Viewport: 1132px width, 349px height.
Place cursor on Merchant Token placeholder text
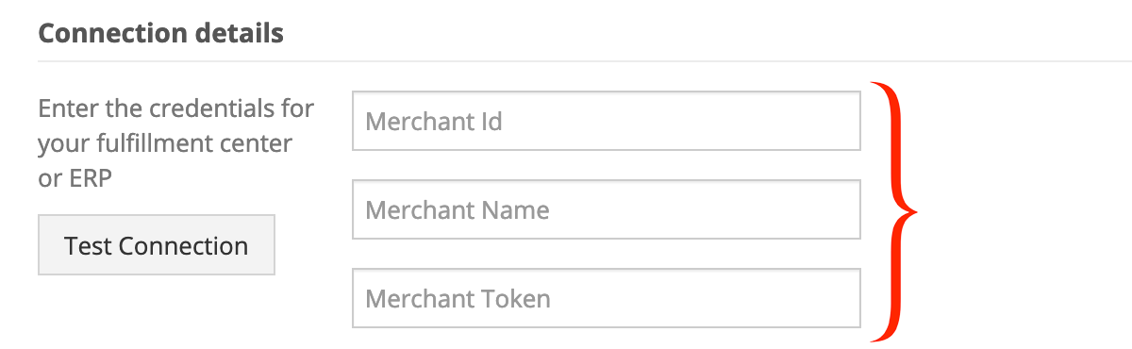pyautogui.click(x=458, y=299)
